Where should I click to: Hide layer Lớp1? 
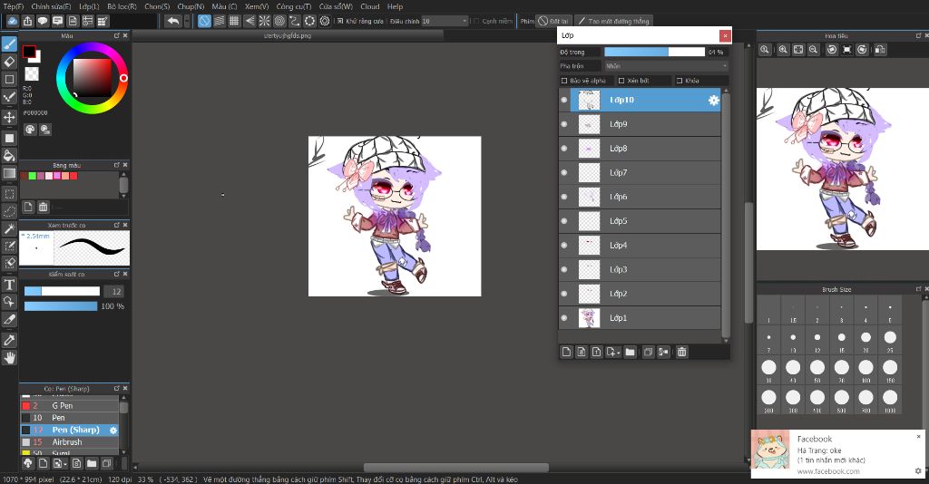point(564,318)
